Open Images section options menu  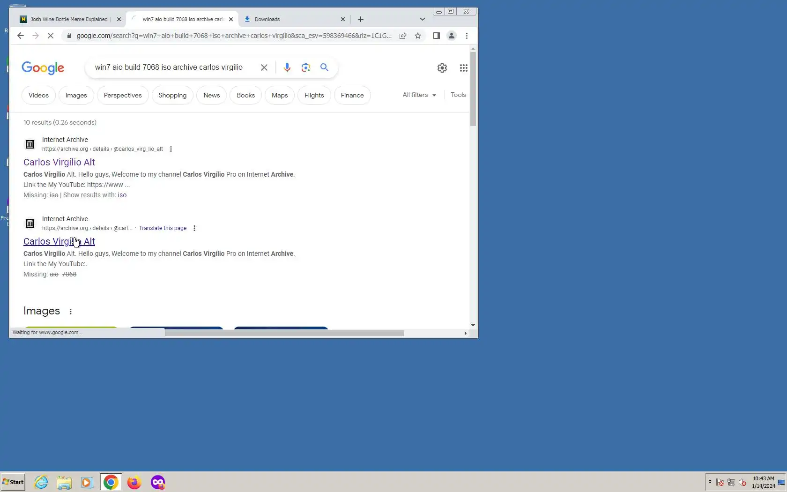coord(71,312)
